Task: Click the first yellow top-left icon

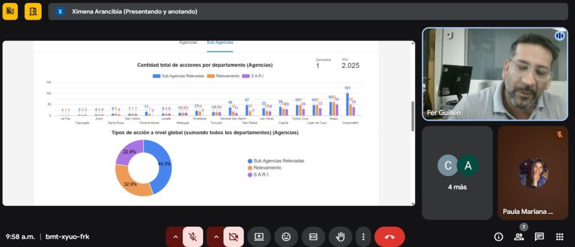Action: tap(11, 11)
